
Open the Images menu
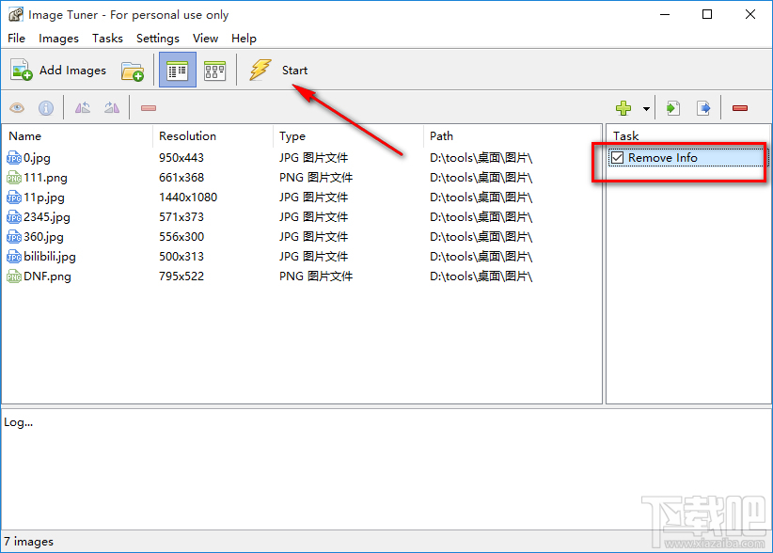click(58, 39)
